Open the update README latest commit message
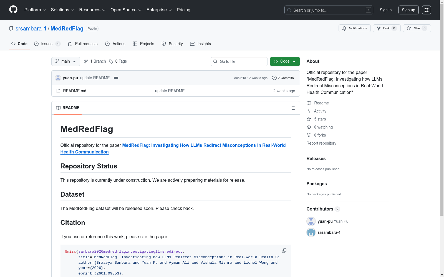 pos(95,78)
